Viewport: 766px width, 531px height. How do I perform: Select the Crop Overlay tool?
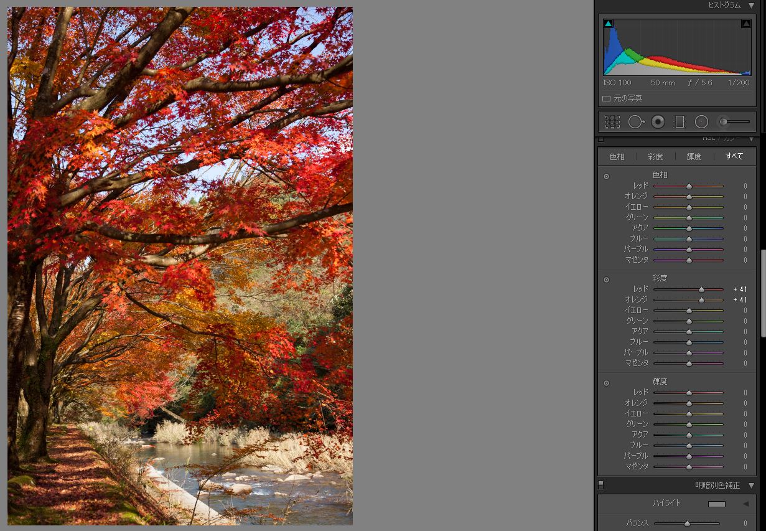click(612, 122)
